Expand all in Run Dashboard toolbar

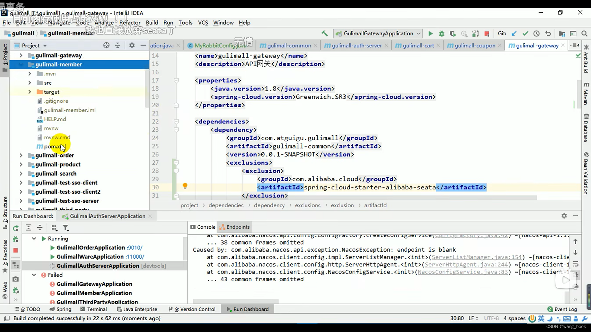pos(28,228)
